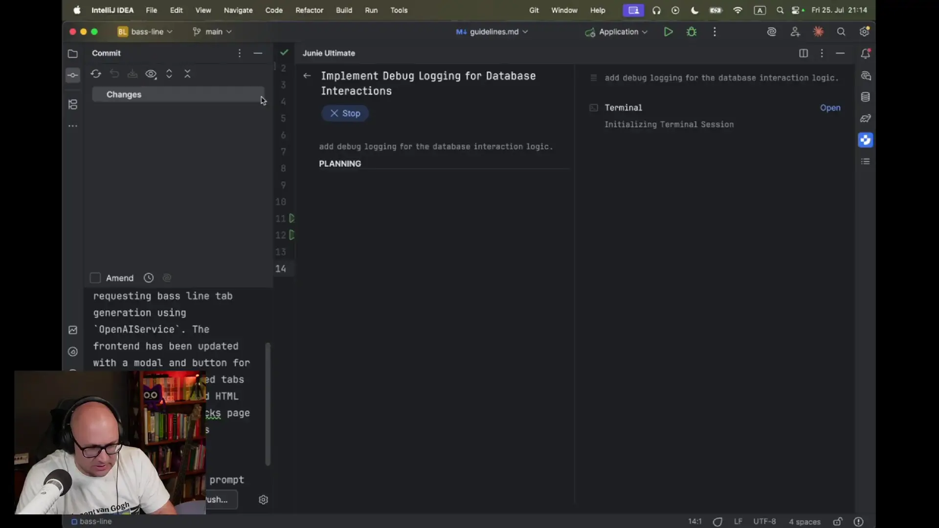Open Commit panel options menu
Screen dimensions: 939x528
(x=240, y=53)
